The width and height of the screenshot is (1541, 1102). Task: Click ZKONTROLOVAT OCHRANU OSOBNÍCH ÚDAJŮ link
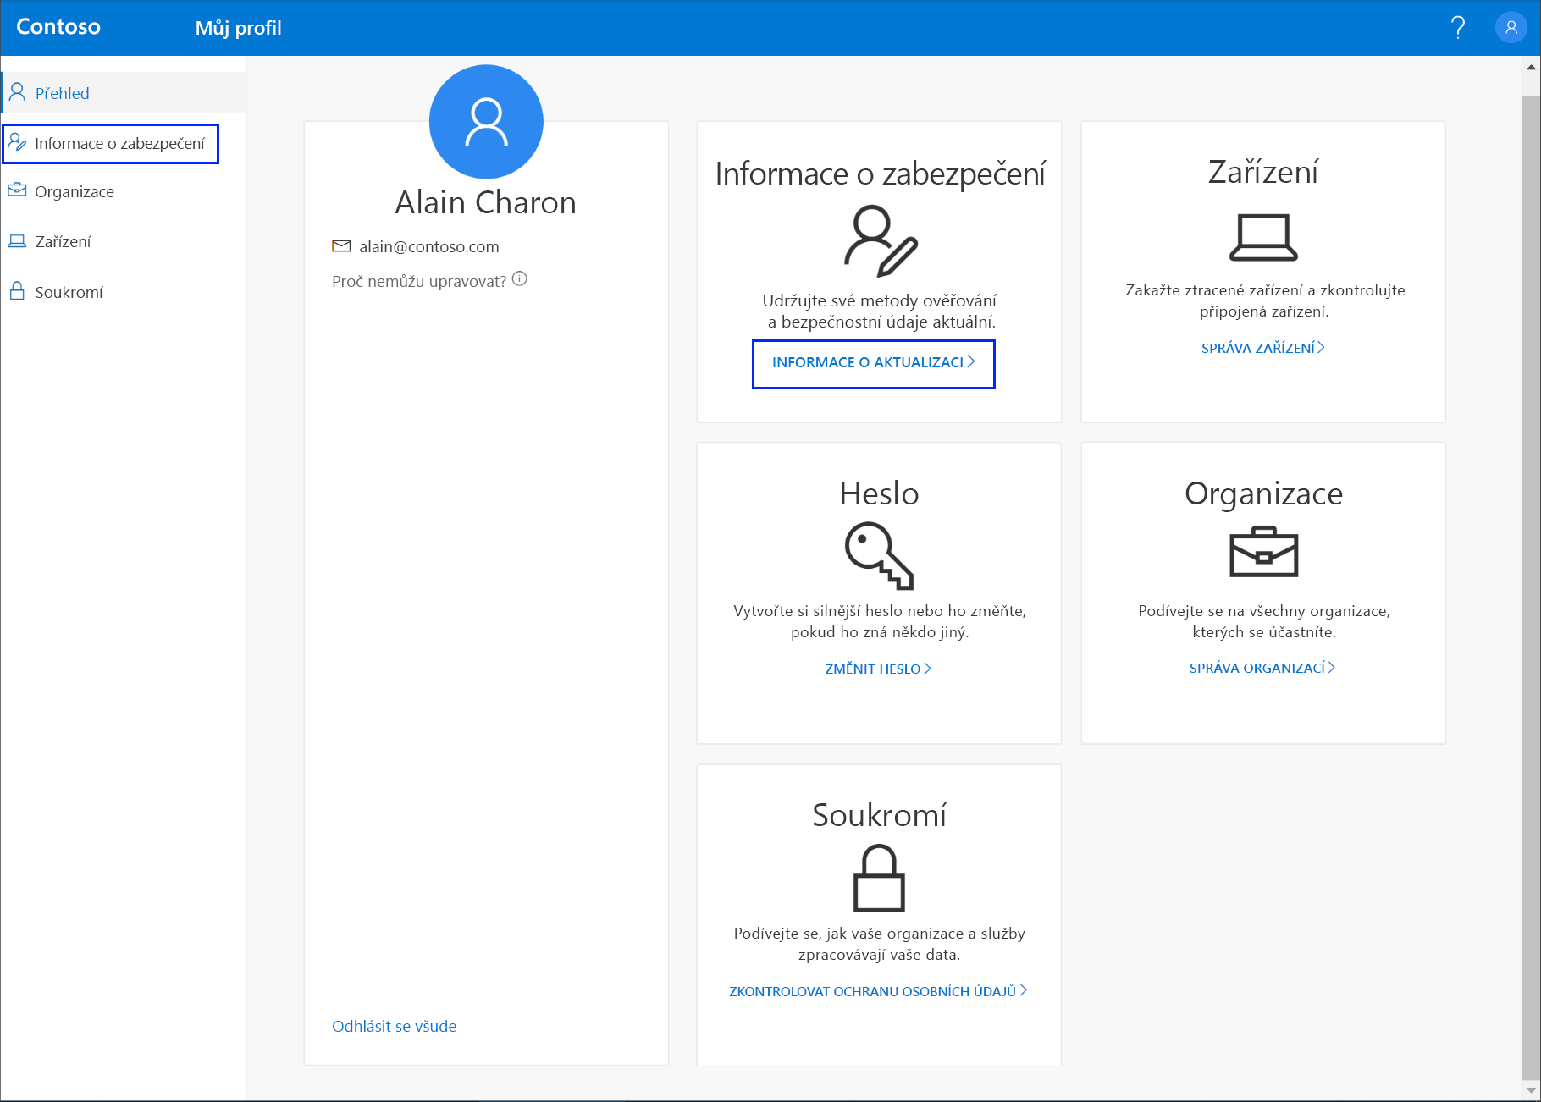[x=879, y=991]
